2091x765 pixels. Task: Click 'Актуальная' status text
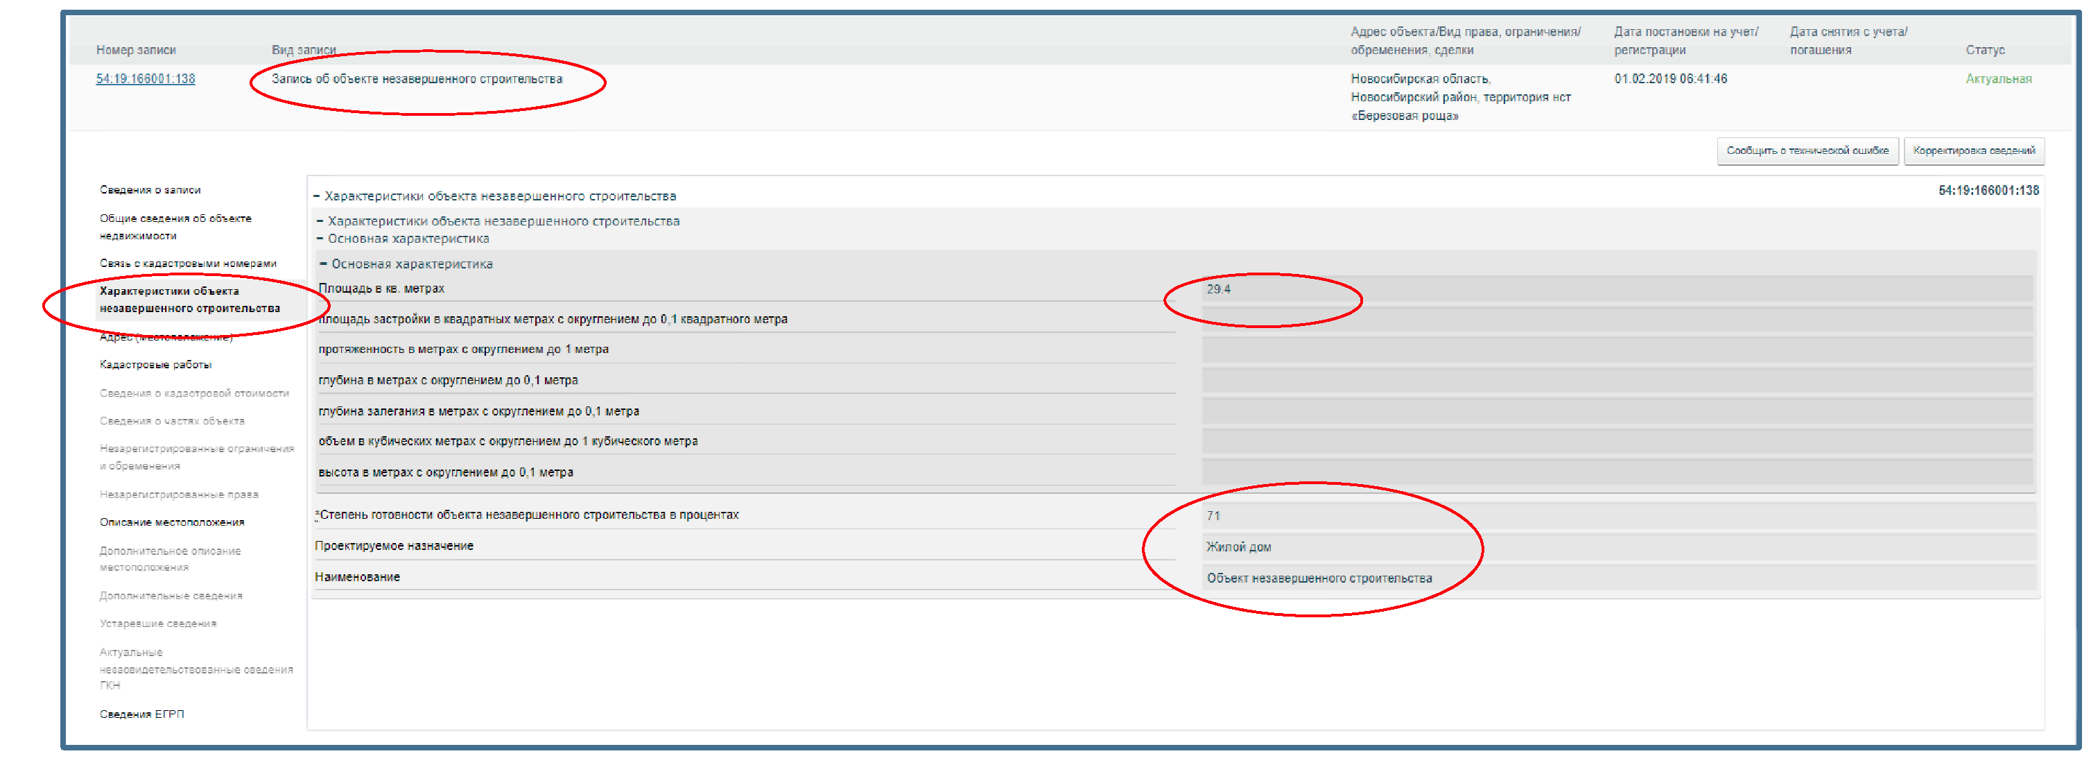tap(1999, 79)
